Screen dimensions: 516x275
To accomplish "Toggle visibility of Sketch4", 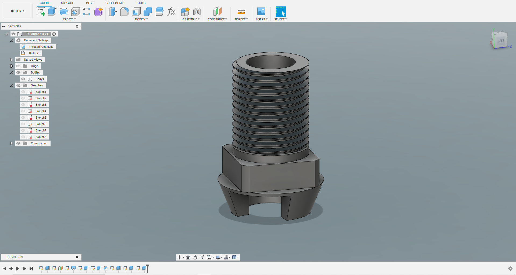I will click(x=23, y=111).
